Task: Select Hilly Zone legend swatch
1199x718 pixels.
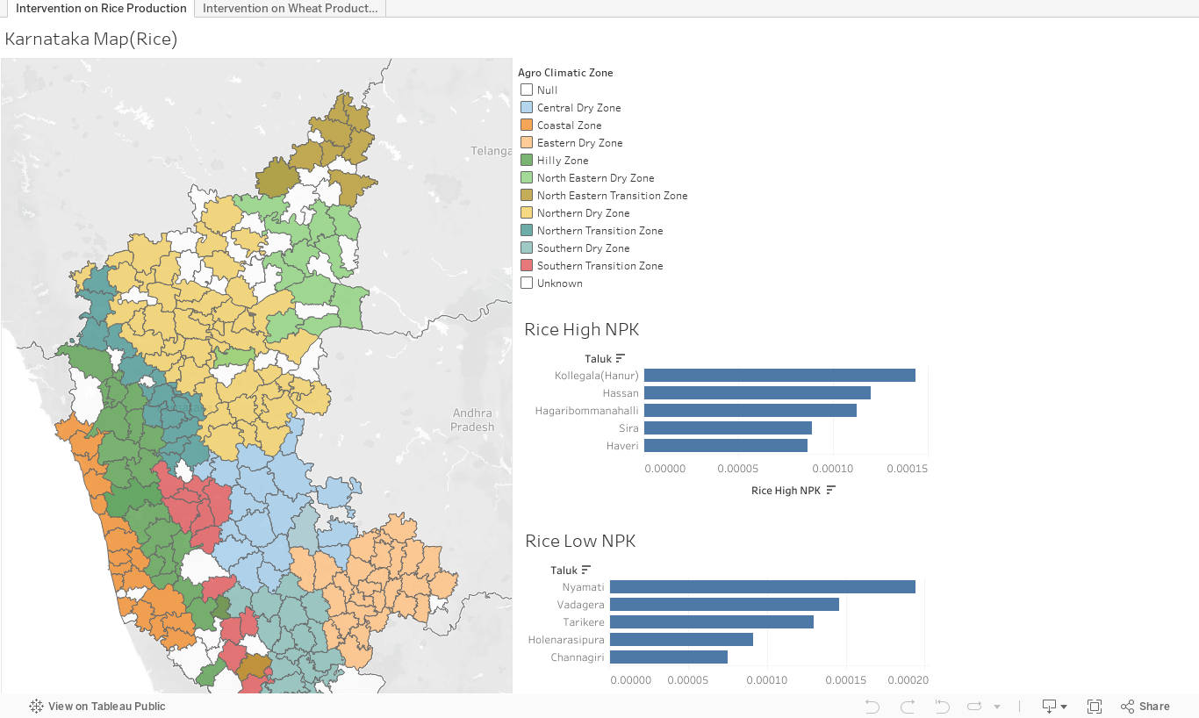Action: coord(527,160)
